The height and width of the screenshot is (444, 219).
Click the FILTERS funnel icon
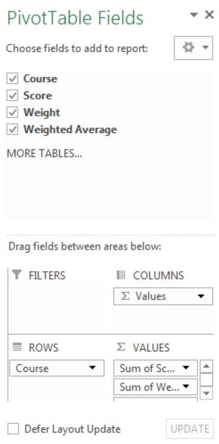click(x=17, y=275)
